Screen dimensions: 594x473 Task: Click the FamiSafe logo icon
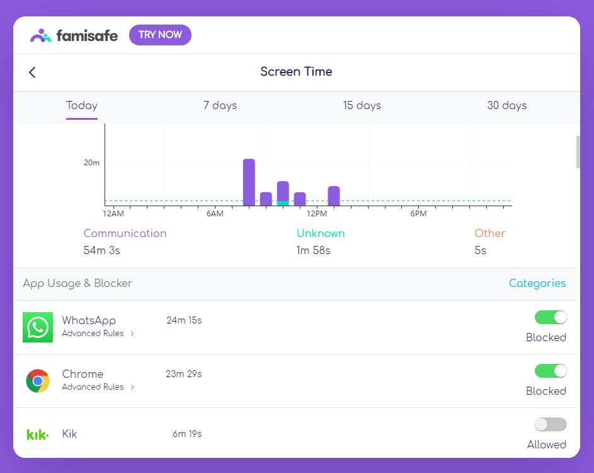click(x=41, y=35)
